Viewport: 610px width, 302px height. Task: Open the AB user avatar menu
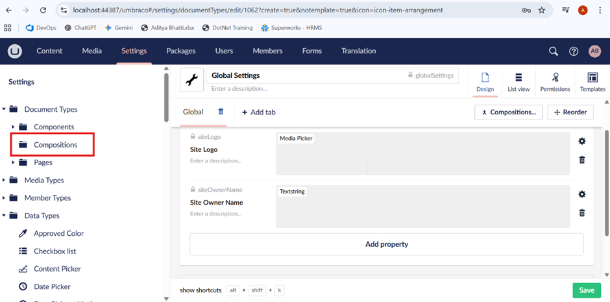[594, 51]
